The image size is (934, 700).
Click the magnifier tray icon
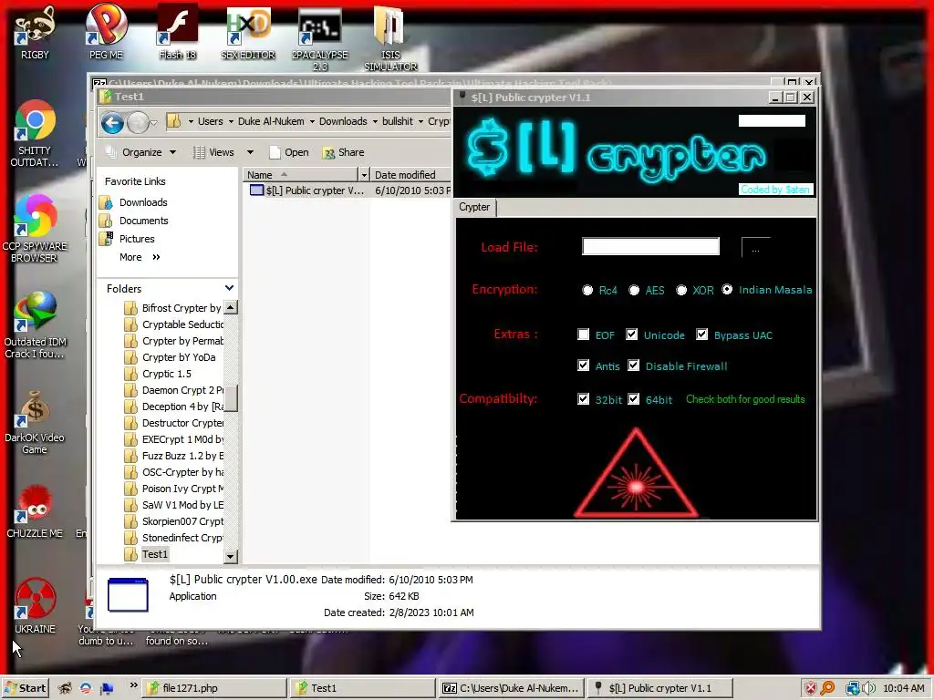coord(827,688)
